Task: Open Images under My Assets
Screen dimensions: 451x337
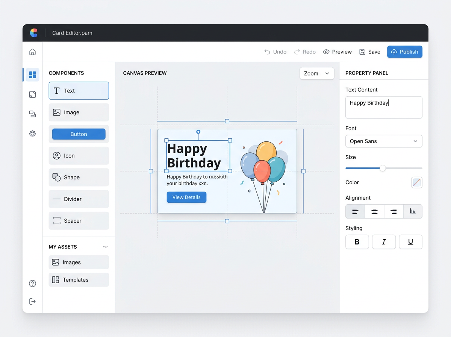Action: click(x=79, y=263)
